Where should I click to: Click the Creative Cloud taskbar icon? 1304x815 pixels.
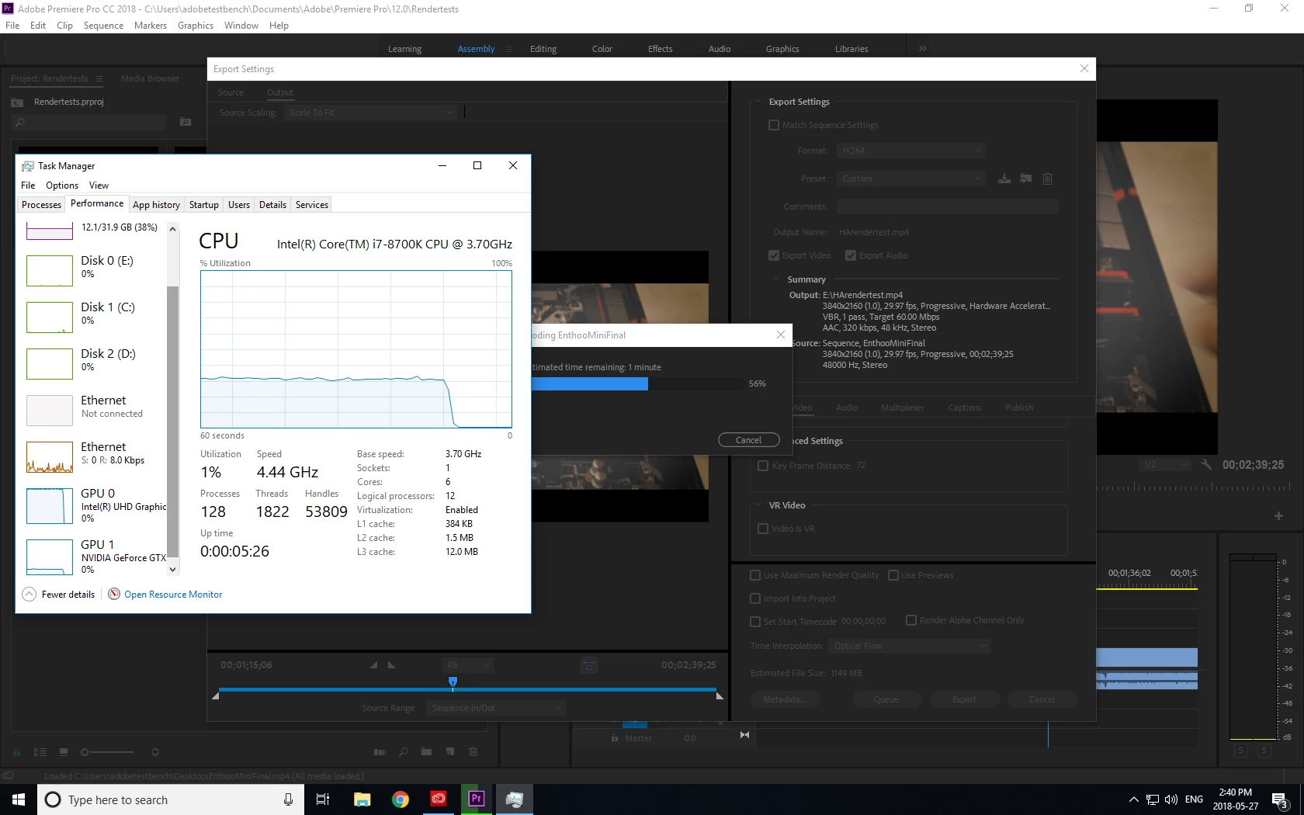click(439, 799)
